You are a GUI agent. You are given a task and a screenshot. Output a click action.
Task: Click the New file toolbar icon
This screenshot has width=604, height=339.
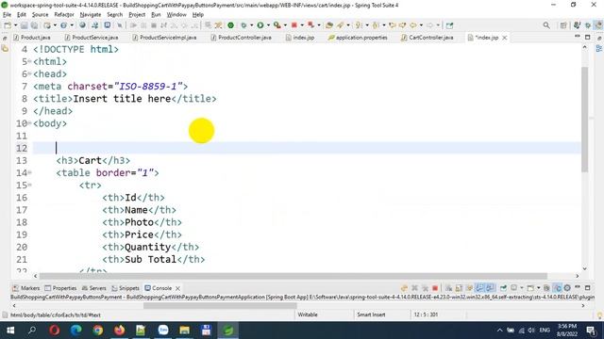(8, 25)
